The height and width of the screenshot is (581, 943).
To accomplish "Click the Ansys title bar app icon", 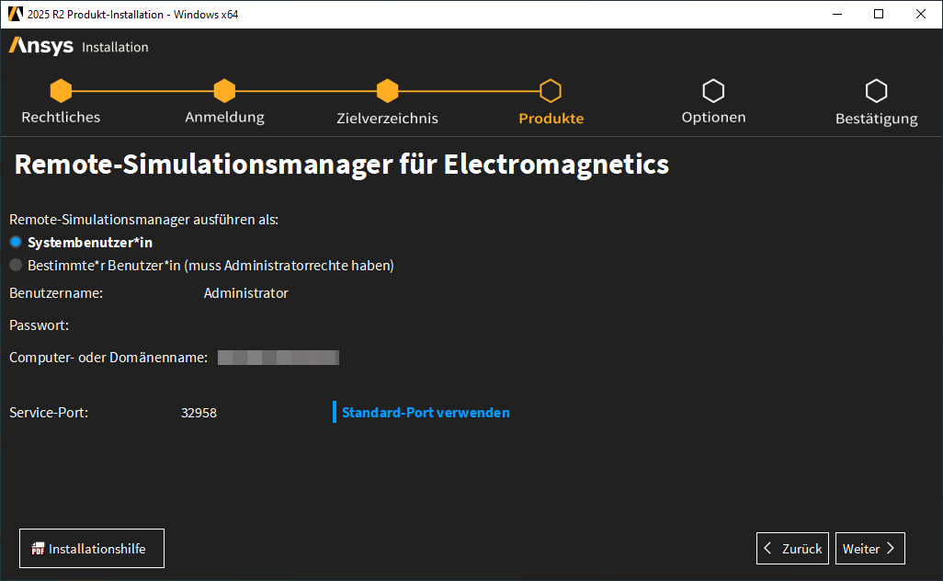I will pyautogui.click(x=15, y=14).
